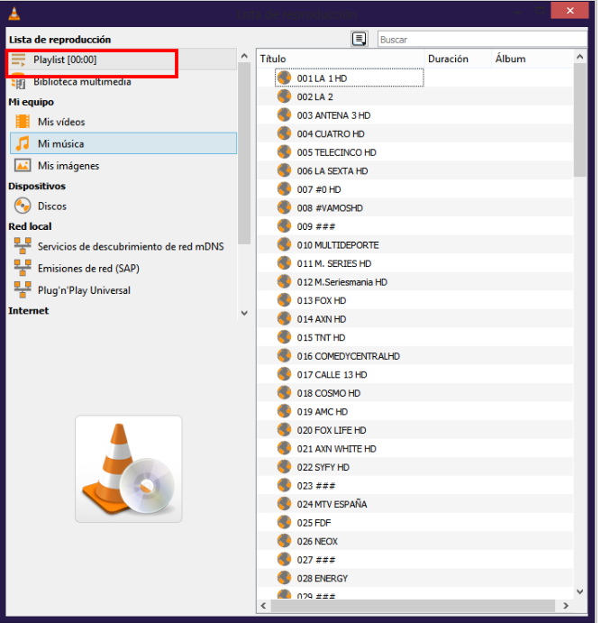This screenshot has width=601, height=623.
Task: Select channel 016 COMEDYCENTRALHD
Action: pyautogui.click(x=350, y=356)
